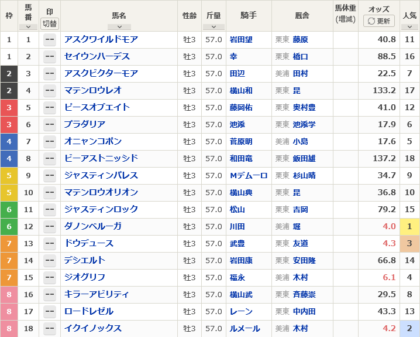Open trainer link 池添学
The image size is (420, 337).
304,124
